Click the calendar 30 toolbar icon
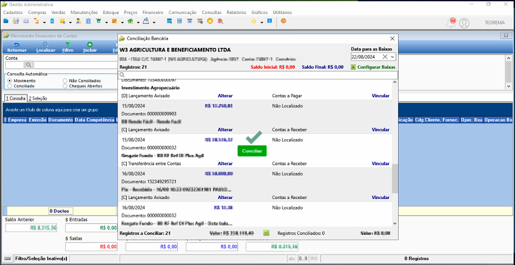This screenshot has width=515, height=265. [190, 21]
